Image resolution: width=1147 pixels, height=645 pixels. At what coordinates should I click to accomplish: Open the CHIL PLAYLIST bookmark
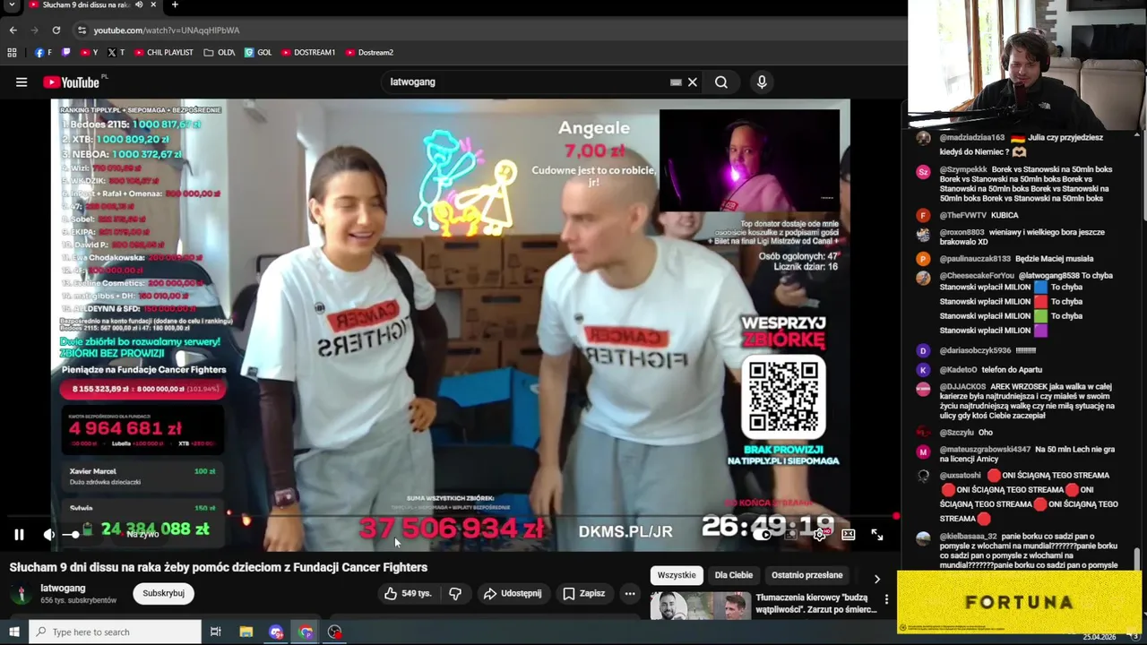point(164,53)
